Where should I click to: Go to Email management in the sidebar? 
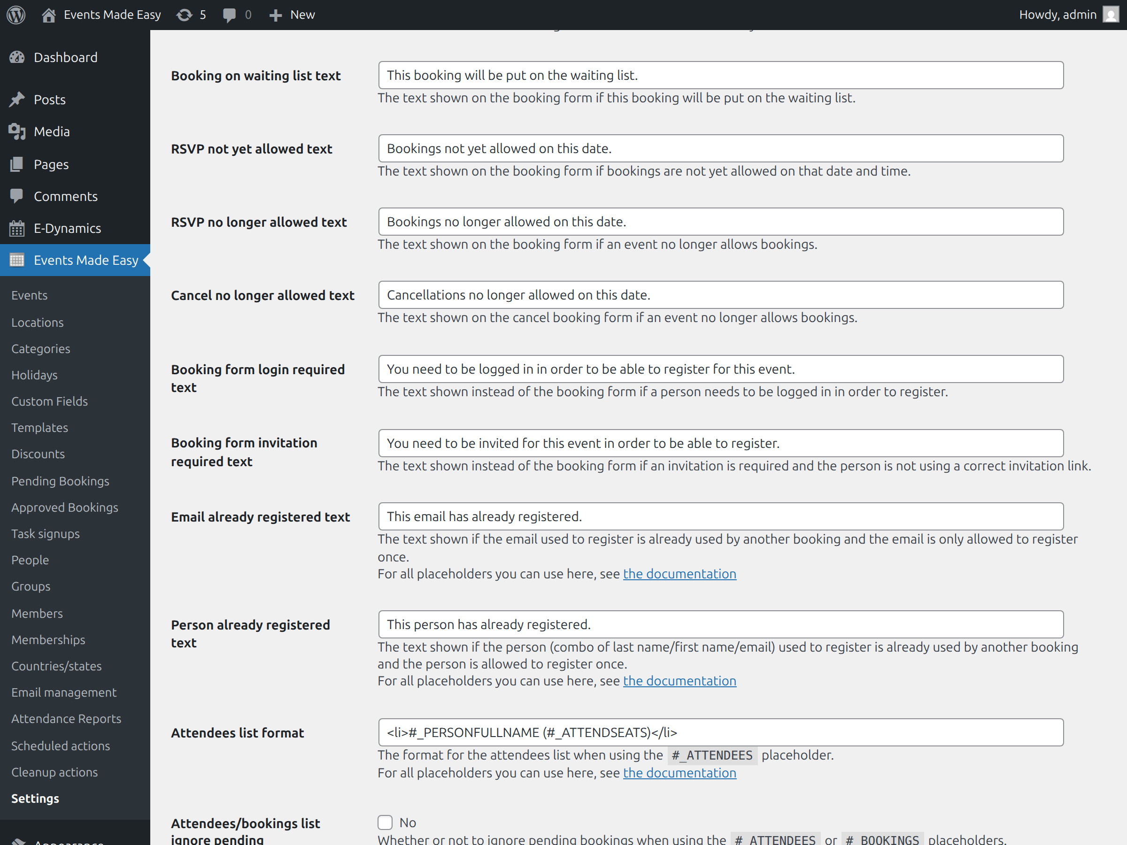pyautogui.click(x=64, y=692)
